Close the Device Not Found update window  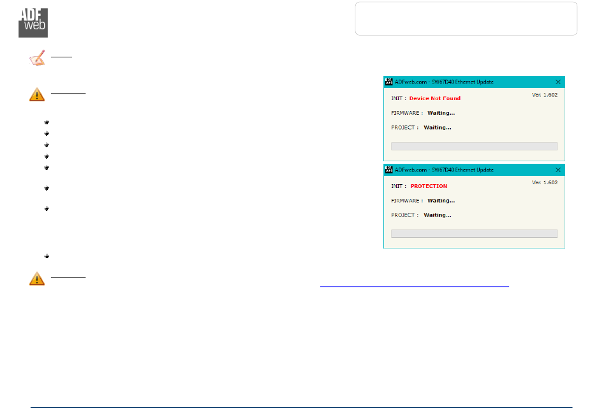[558, 82]
